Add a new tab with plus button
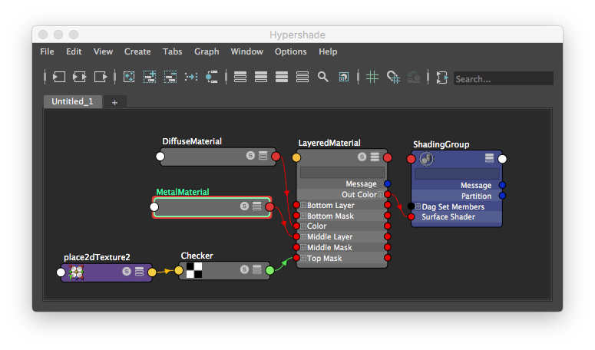 114,102
